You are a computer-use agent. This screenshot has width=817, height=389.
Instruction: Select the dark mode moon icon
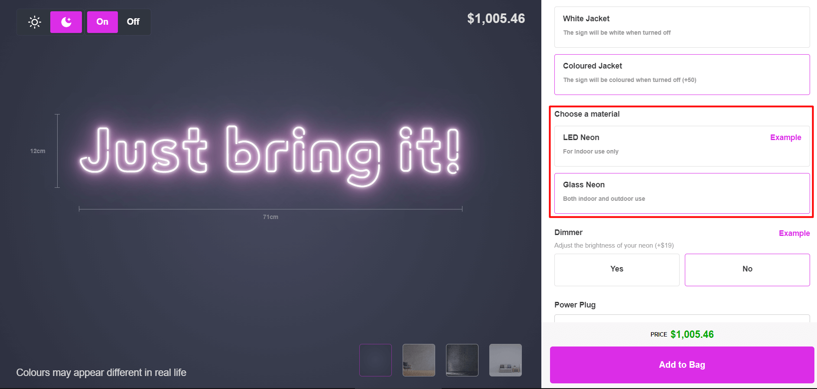coord(66,22)
